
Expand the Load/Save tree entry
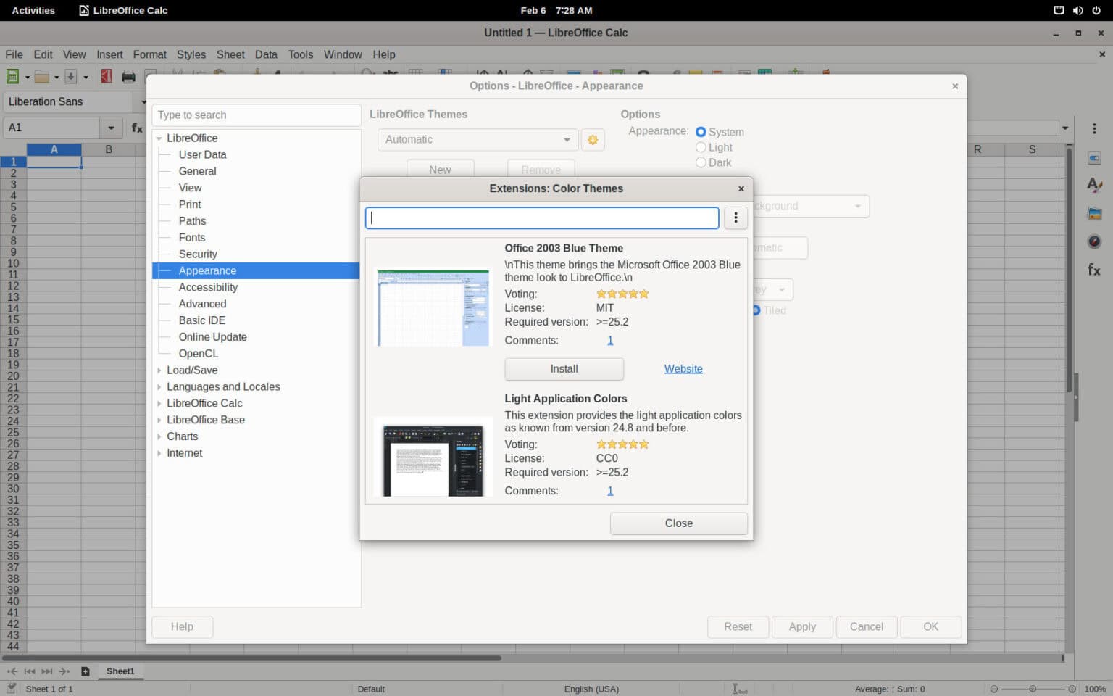pyautogui.click(x=159, y=370)
